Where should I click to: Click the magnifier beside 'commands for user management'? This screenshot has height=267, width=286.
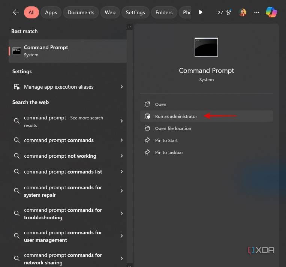[17, 236]
